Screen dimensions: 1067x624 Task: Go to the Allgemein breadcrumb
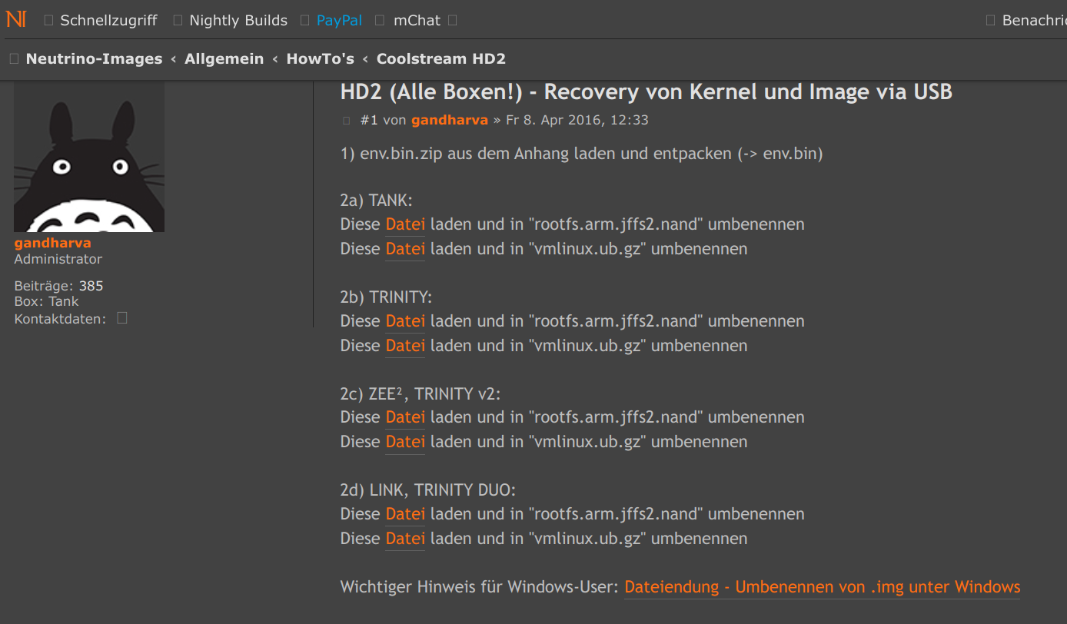tap(224, 59)
